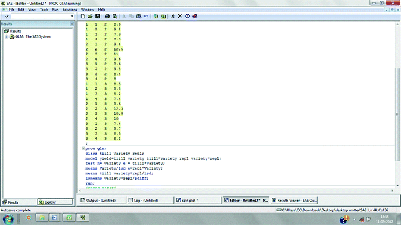Click the SAS taskbar button
Screen dimensions: 401x225
point(83,218)
